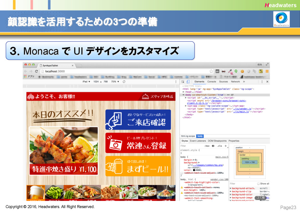The image size is (300, 212).
Task: Switch to the Console tab
Action: pos(212,82)
